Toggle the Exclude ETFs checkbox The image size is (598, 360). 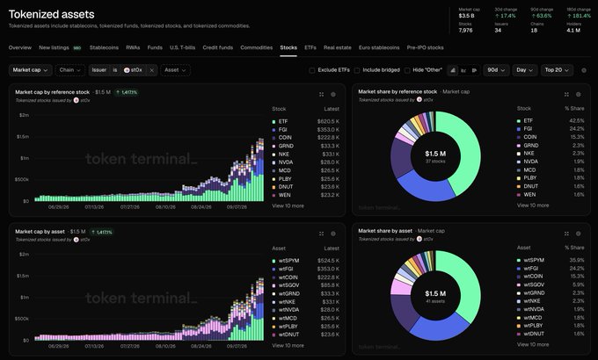(312, 70)
